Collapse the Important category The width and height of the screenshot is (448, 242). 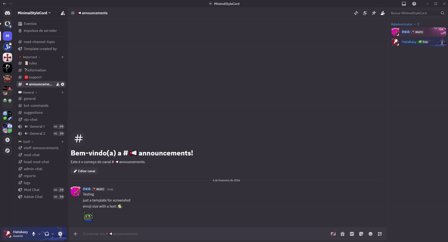coord(29,57)
